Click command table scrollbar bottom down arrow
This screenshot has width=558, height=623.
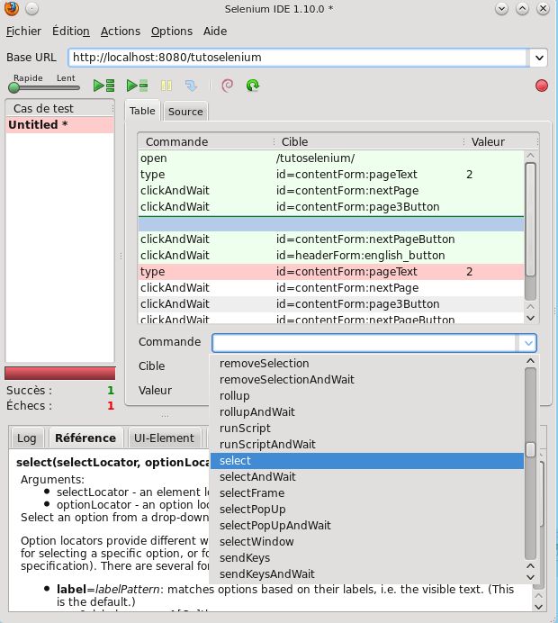530,318
